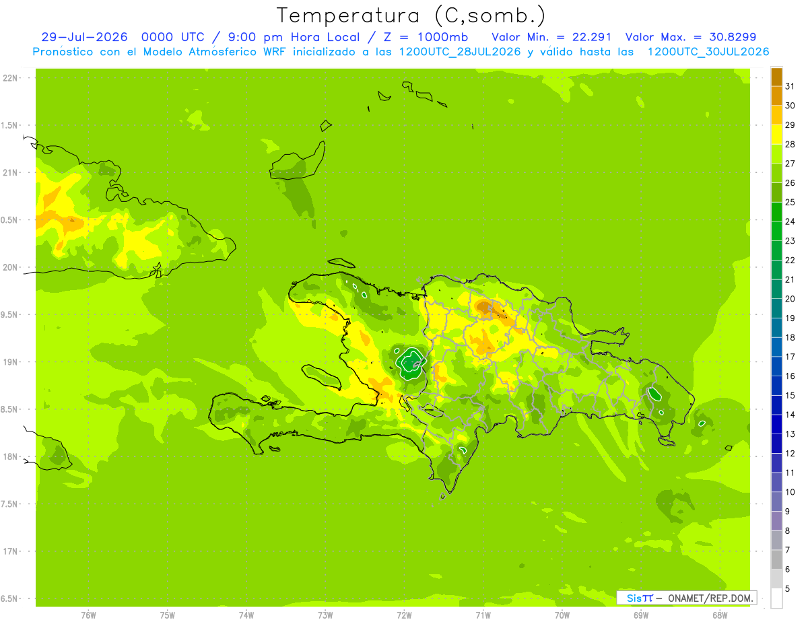Click the legend value label "5"
This screenshot has width=808, height=624.
[788, 589]
